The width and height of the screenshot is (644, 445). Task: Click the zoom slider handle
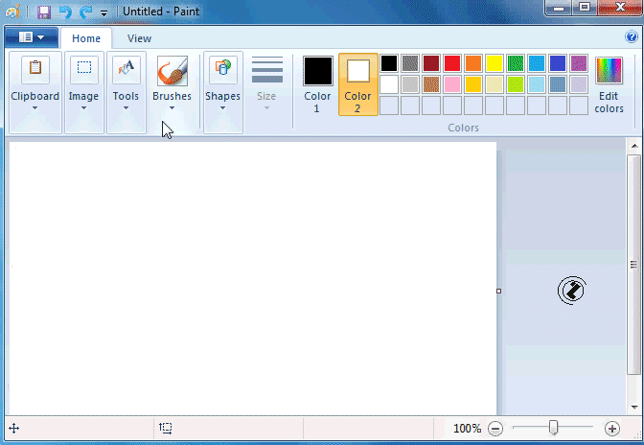point(553,428)
